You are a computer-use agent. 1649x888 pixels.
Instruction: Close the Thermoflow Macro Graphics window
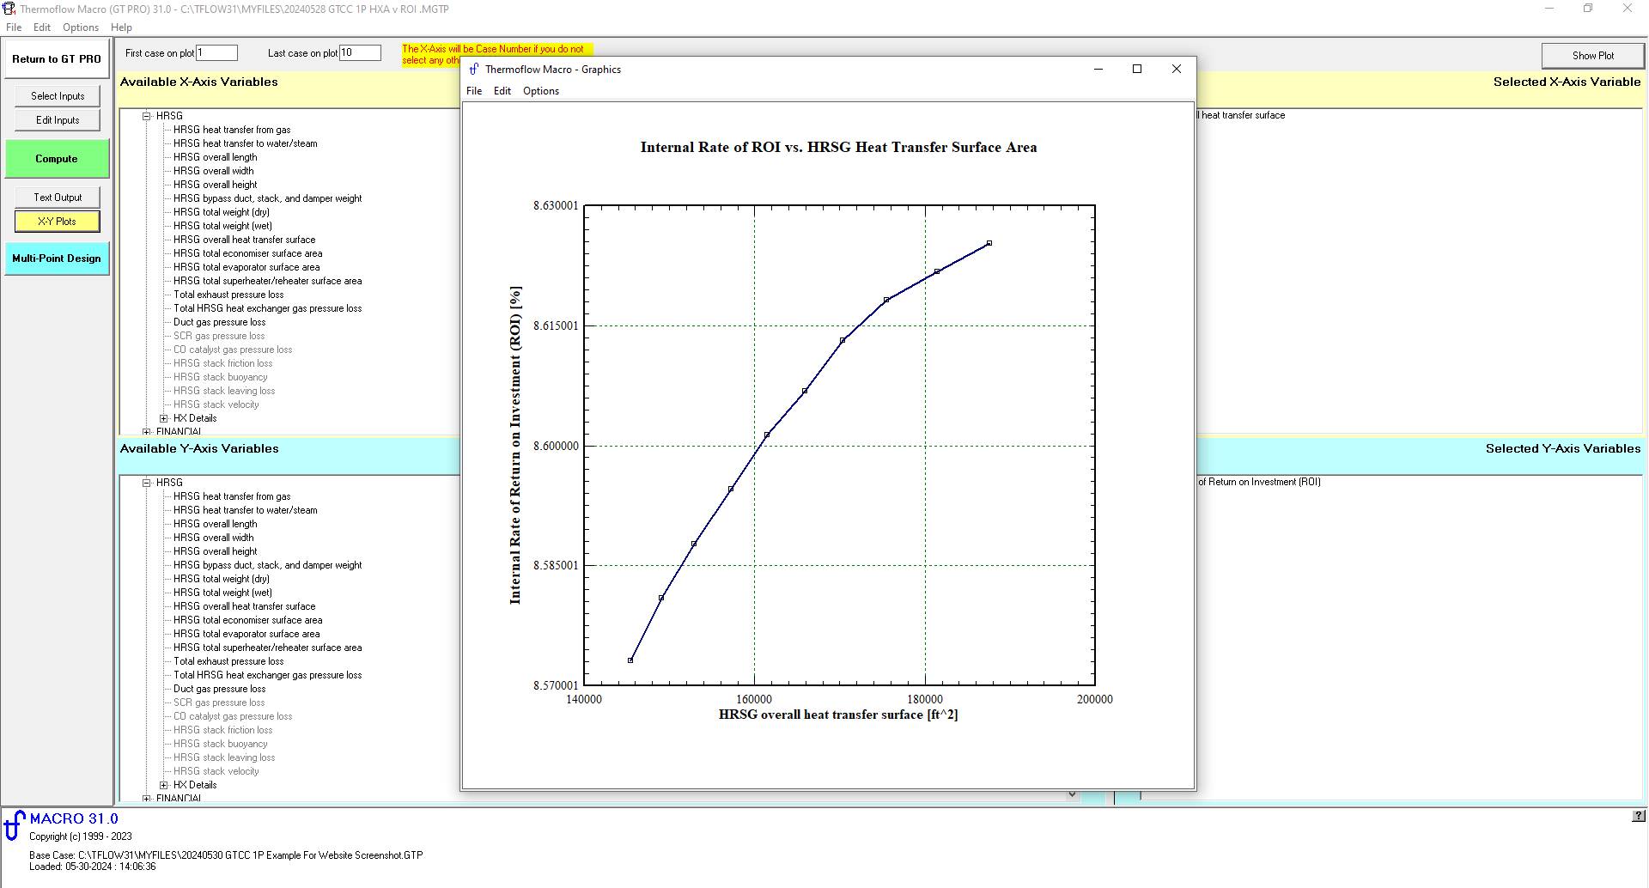(x=1177, y=69)
